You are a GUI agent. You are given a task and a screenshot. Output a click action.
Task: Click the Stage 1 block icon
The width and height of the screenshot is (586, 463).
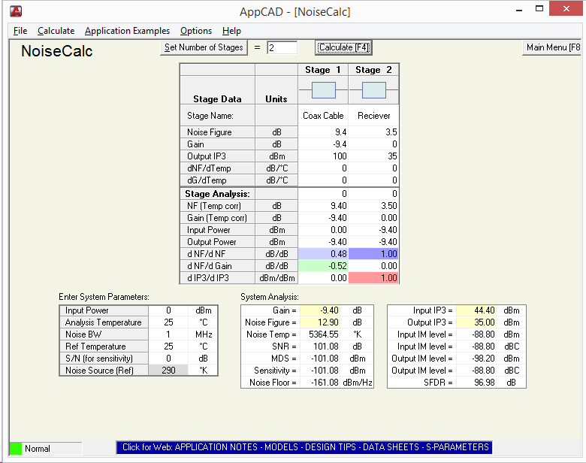coord(323,90)
